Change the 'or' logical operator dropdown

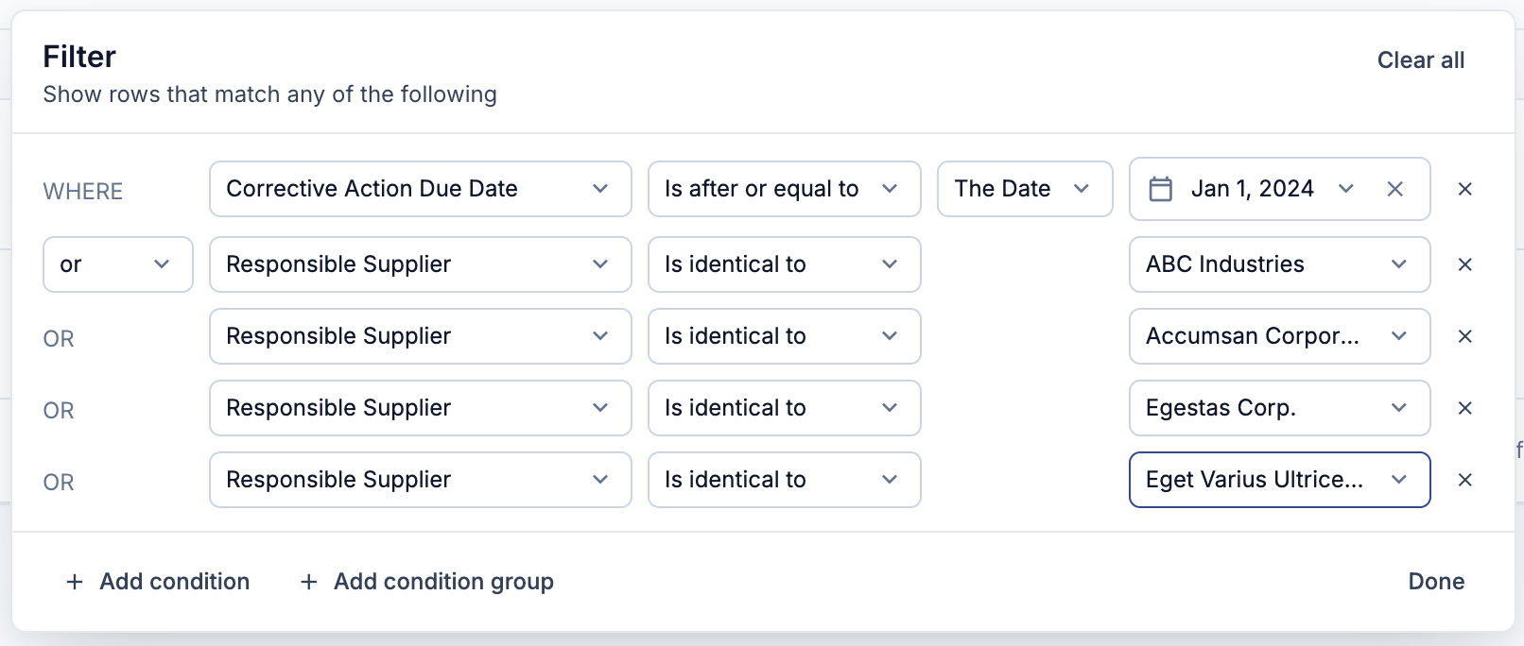click(x=118, y=264)
